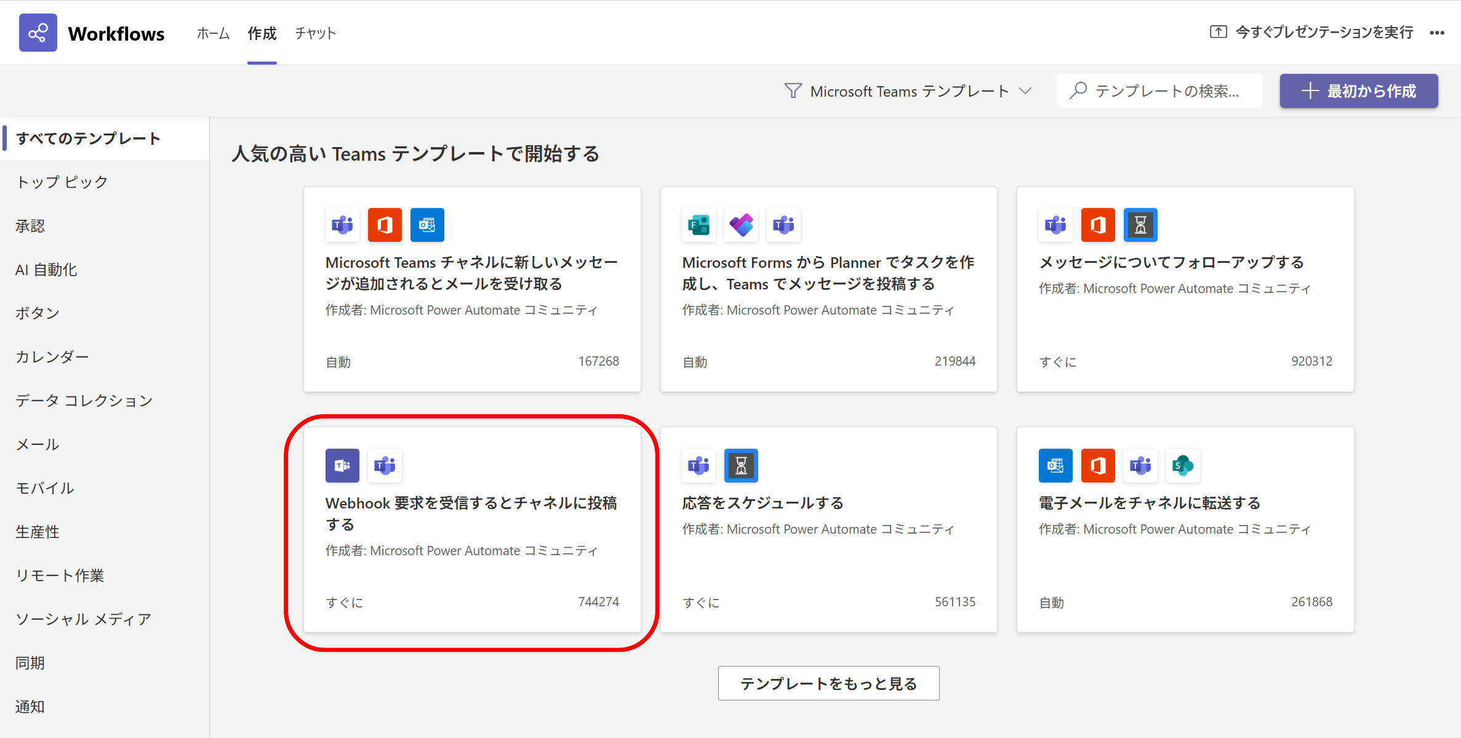This screenshot has height=738, width=1461.
Task: Open the モバイル category
Action: 105,488
